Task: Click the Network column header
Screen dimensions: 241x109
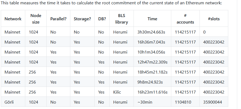Action: point(13,19)
